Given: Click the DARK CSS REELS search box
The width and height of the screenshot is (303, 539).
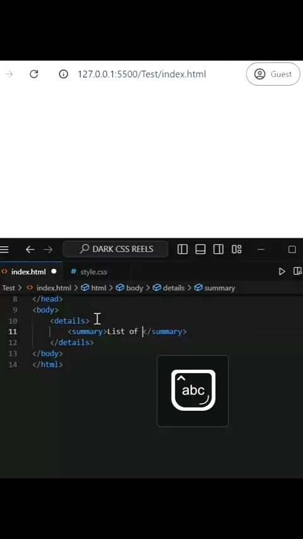Looking at the screenshot, I should (x=116, y=249).
